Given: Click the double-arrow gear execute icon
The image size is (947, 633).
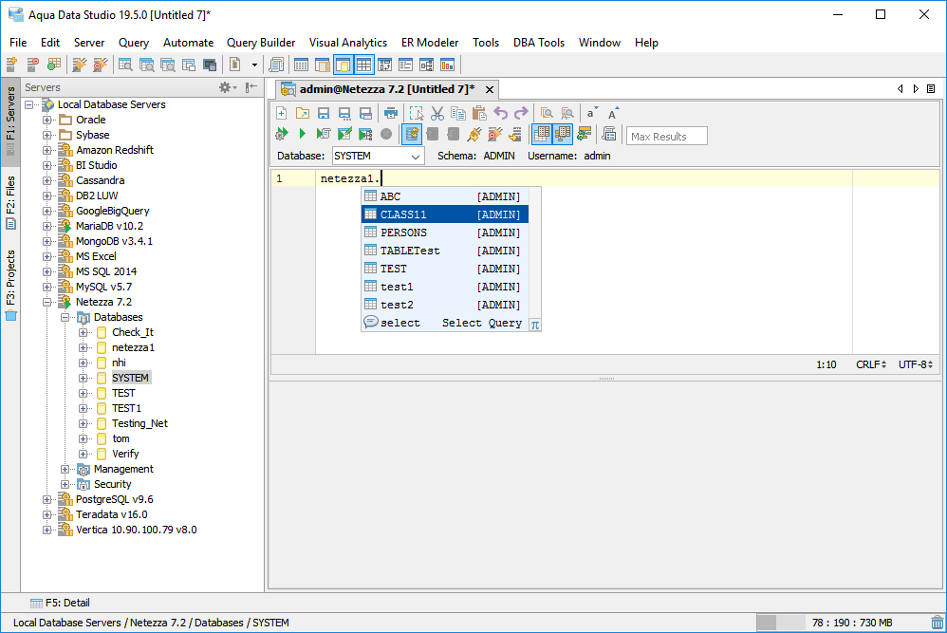Looking at the screenshot, I should tap(282, 134).
